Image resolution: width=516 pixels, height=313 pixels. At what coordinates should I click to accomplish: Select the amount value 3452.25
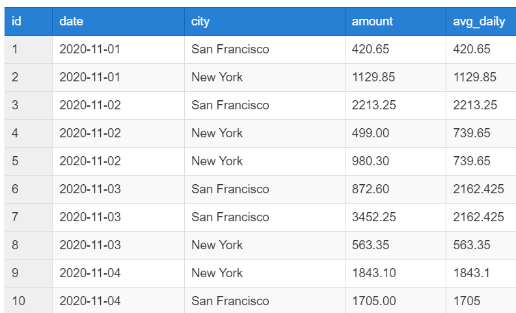pos(373,217)
